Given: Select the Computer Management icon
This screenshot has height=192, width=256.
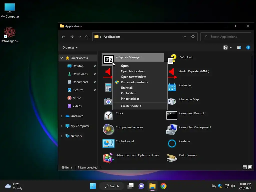Looking at the screenshot, I should (171, 129).
